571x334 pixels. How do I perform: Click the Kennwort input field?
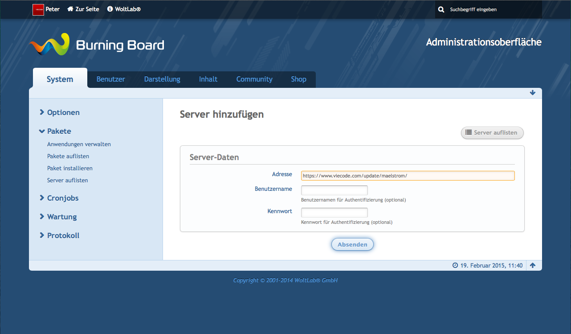pyautogui.click(x=334, y=212)
